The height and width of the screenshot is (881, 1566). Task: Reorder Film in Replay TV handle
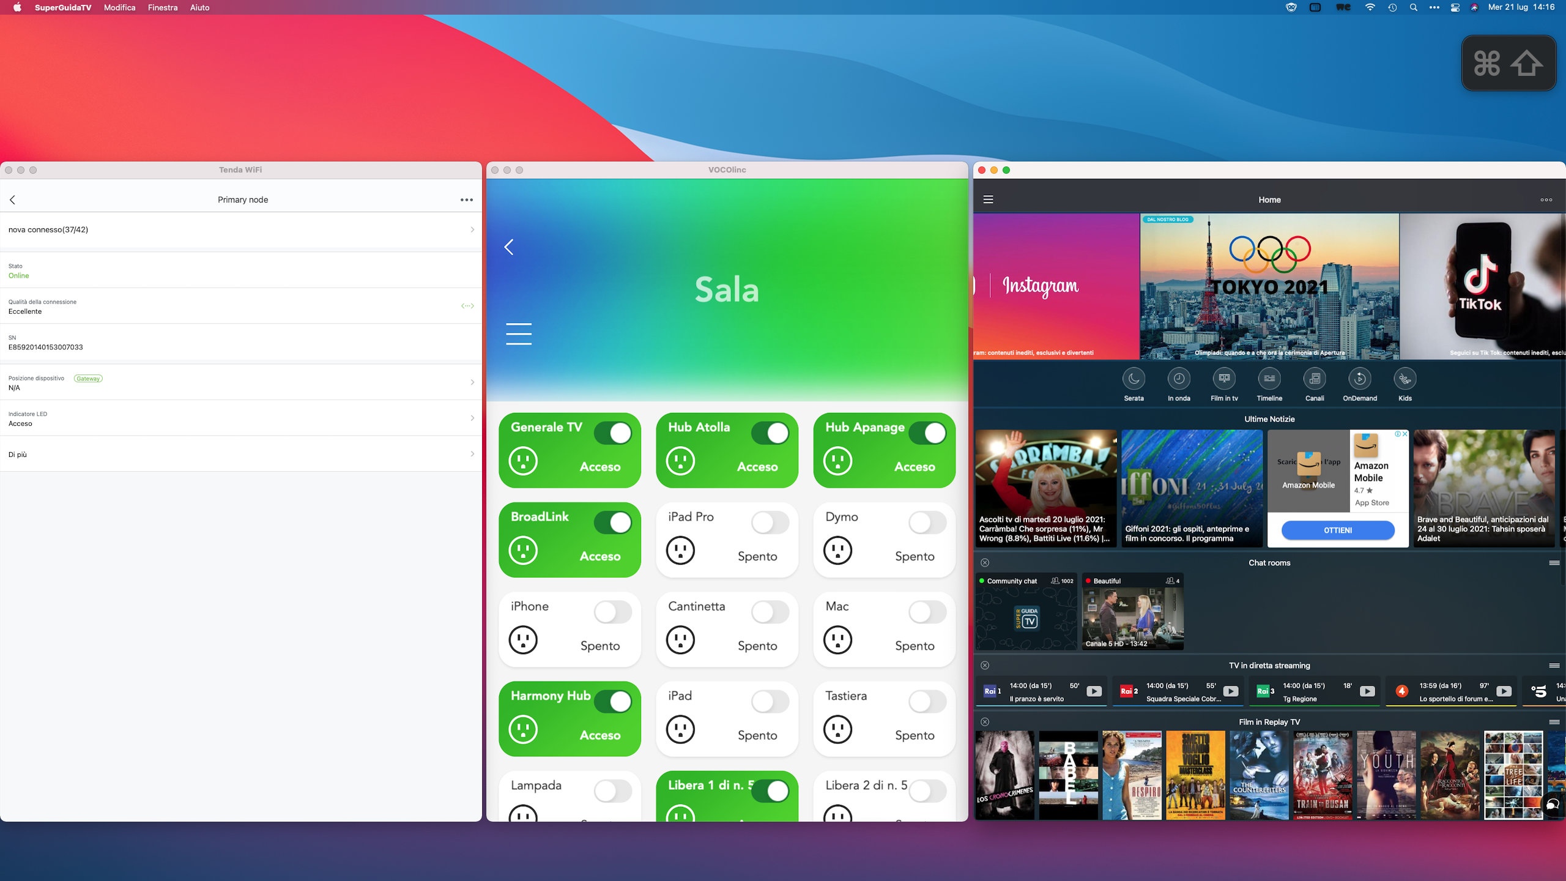point(1554,722)
